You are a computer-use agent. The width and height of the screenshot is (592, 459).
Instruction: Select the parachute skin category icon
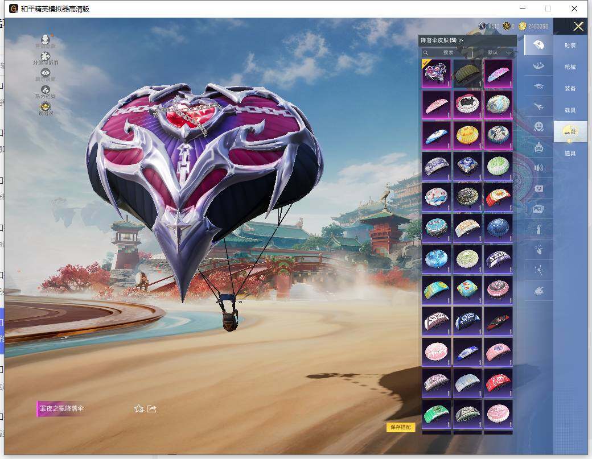pyautogui.click(x=538, y=45)
